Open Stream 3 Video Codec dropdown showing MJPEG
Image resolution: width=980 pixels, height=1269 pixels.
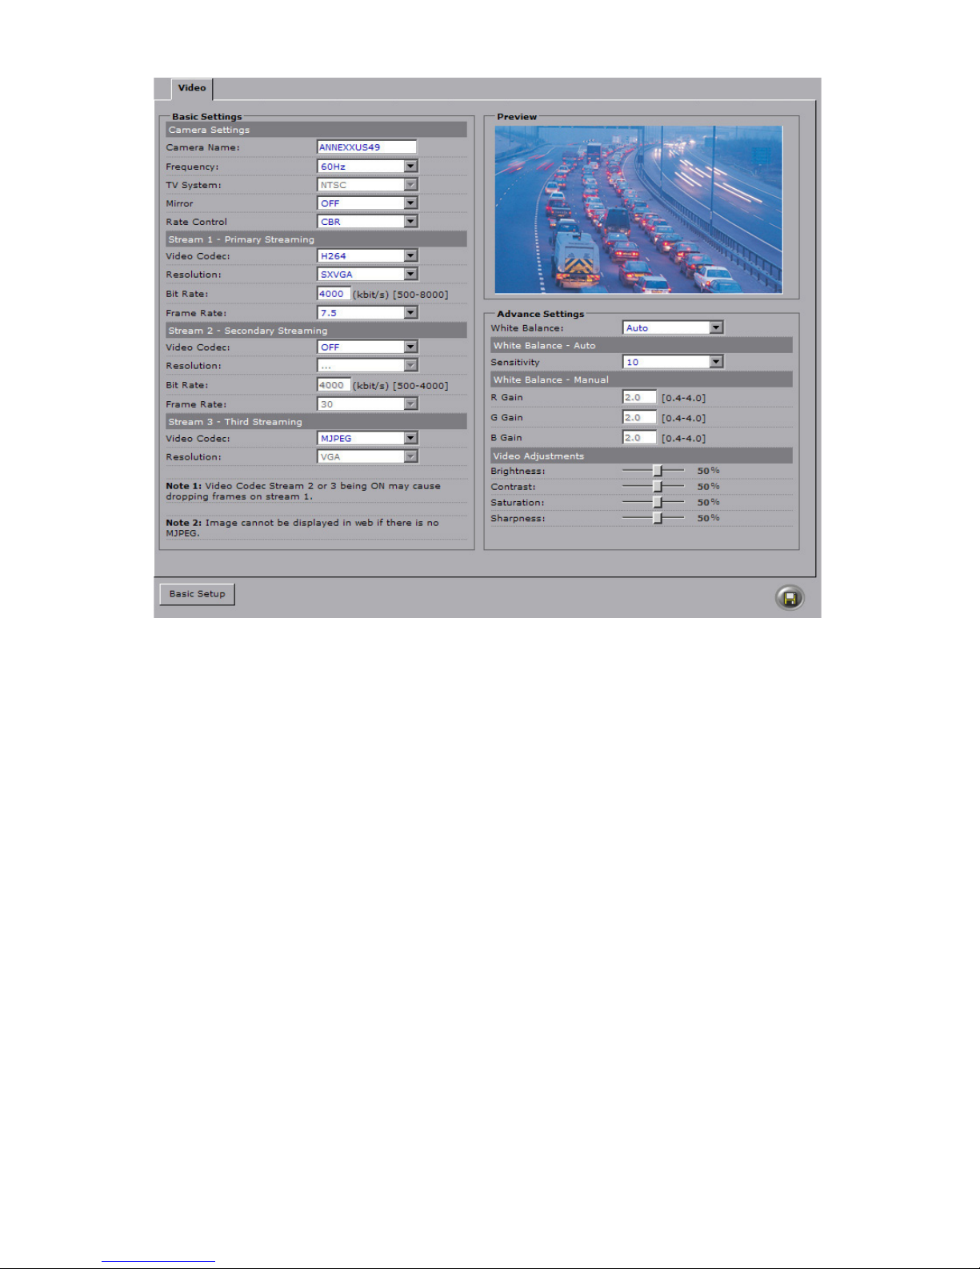click(x=368, y=439)
